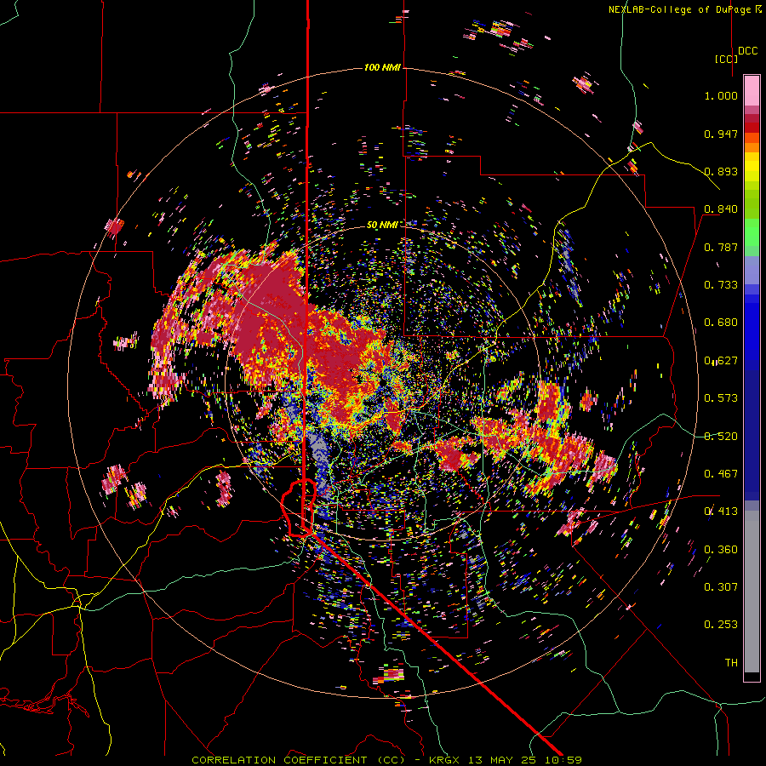Click the 1.000 scale value
Screen dimensions: 766x766
(x=721, y=95)
